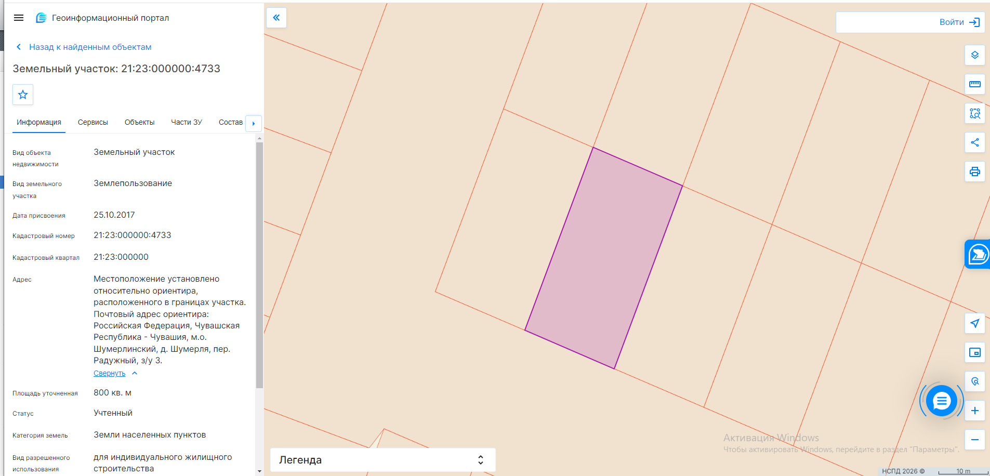The height and width of the screenshot is (476, 990).
Task: Toggle the overview mini-map window
Action: [975, 352]
